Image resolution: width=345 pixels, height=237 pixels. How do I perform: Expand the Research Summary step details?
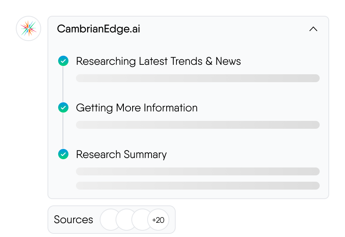[x=121, y=154]
